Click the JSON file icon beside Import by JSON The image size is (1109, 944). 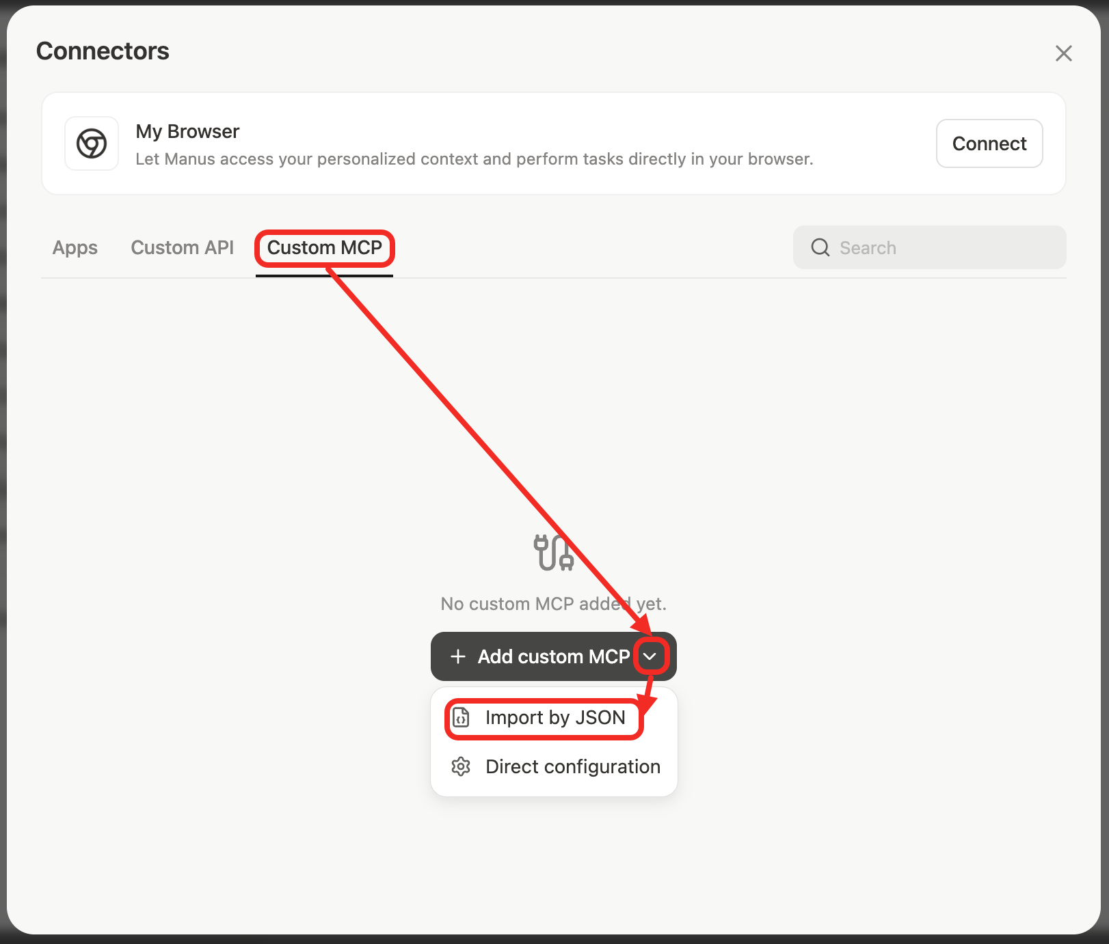[x=462, y=717]
